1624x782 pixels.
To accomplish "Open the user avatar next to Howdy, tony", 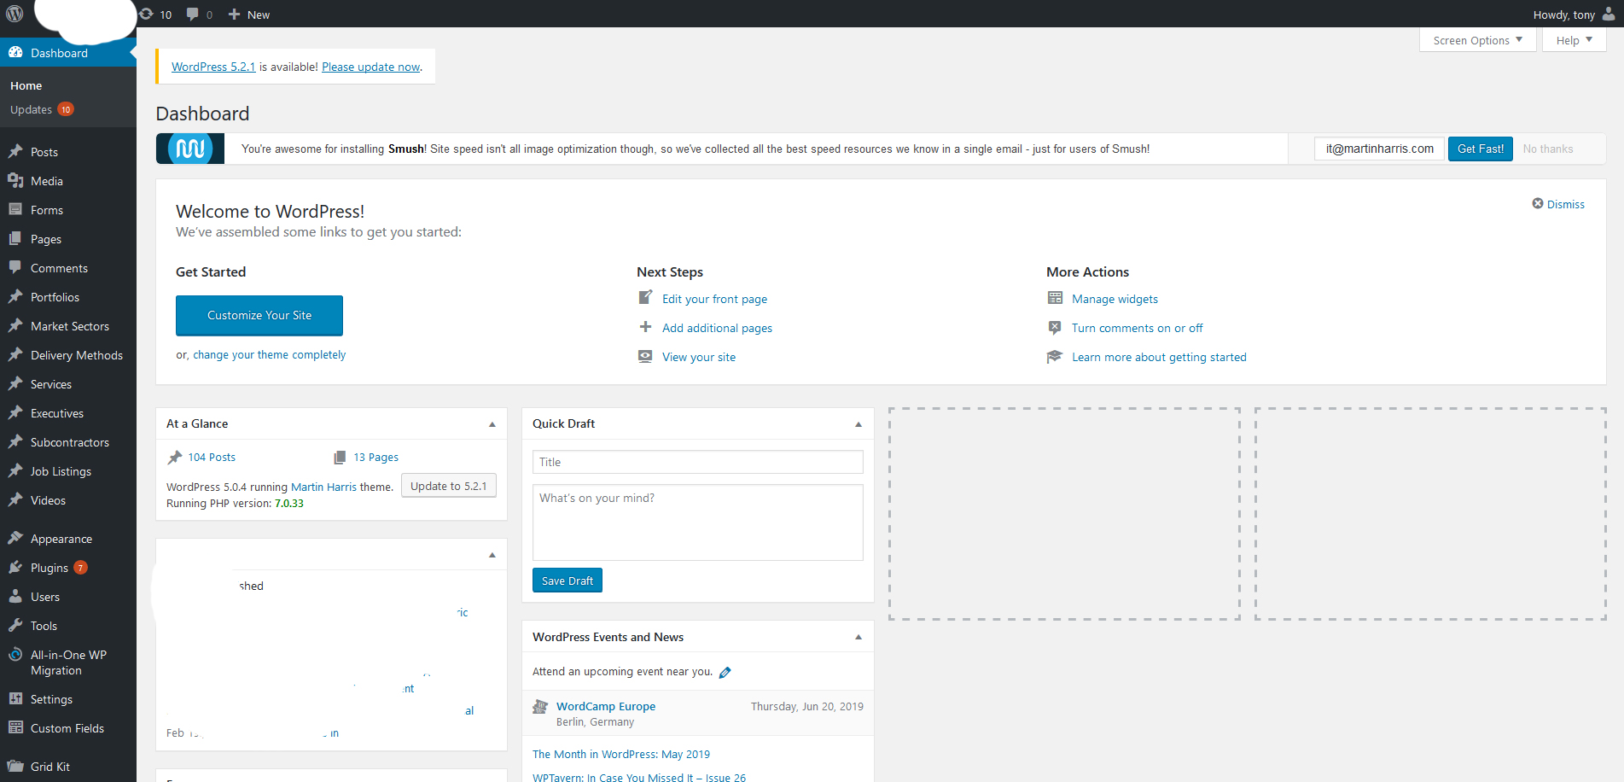I will tap(1608, 14).
